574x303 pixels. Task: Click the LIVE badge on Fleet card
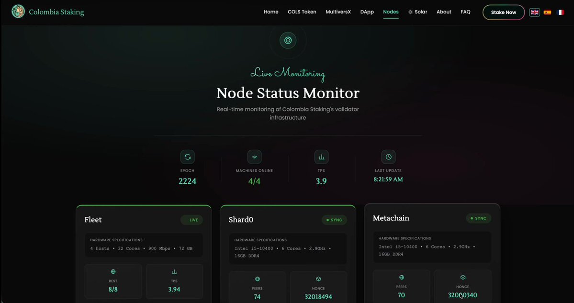click(191, 220)
